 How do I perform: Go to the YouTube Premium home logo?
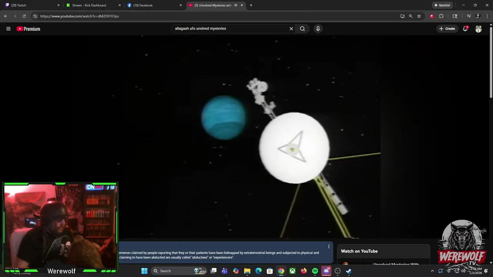click(x=29, y=29)
